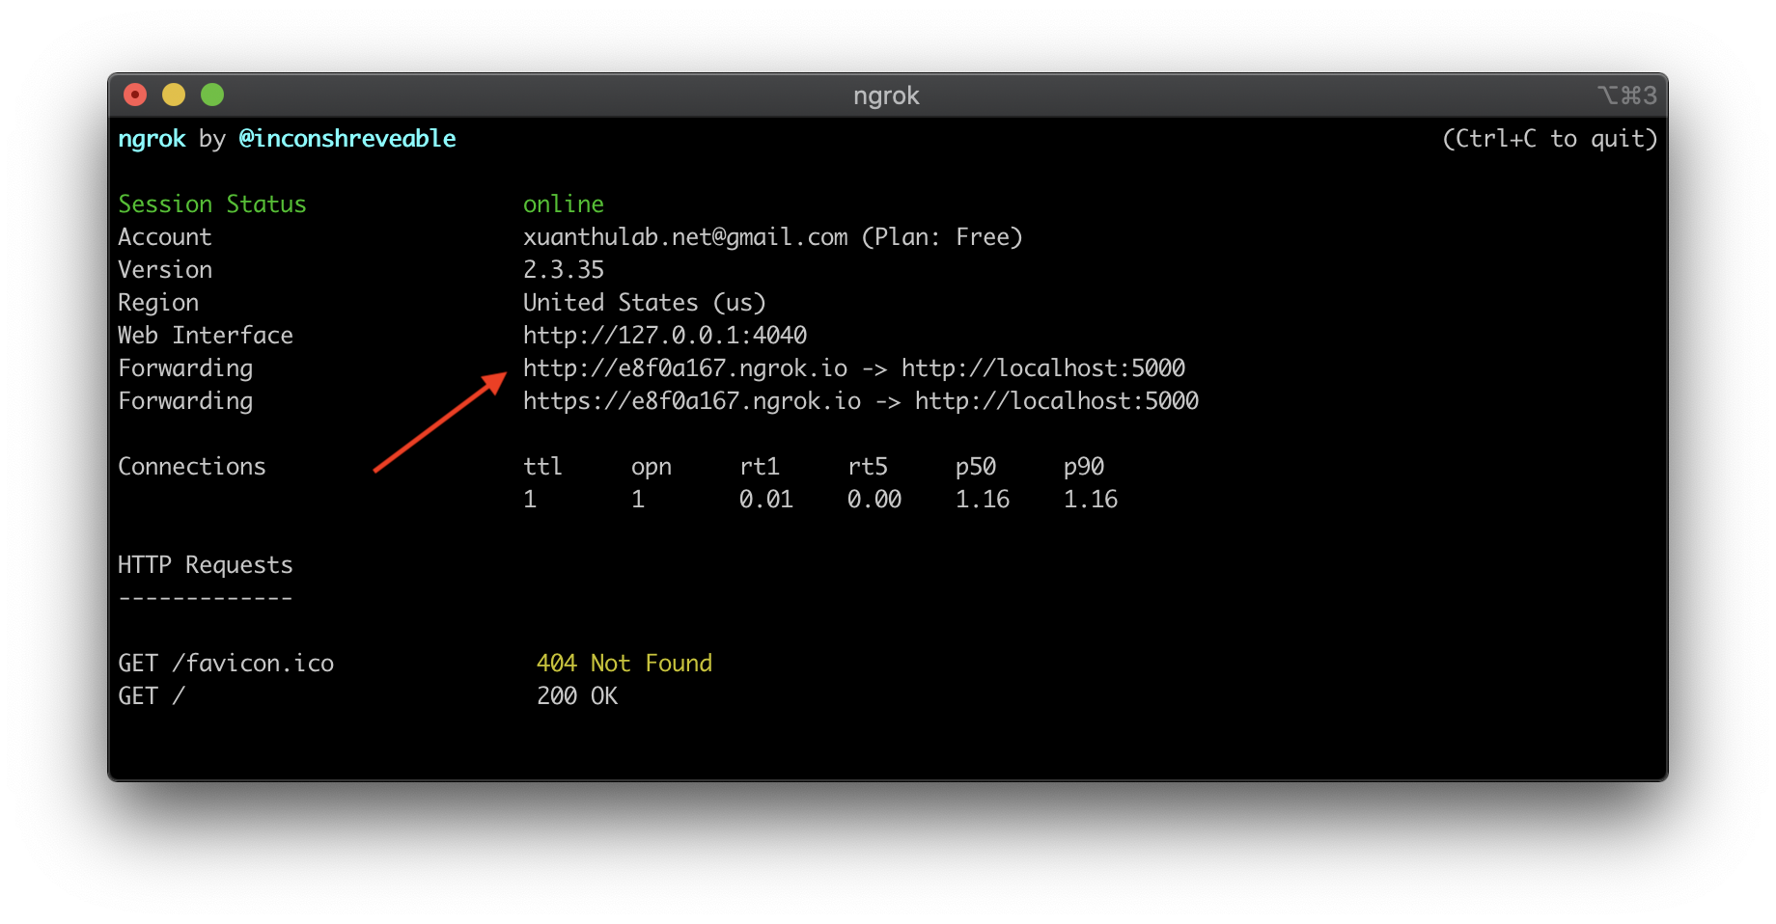The height and width of the screenshot is (924, 1776).
Task: Click the 'Region' label
Action: pos(158,304)
